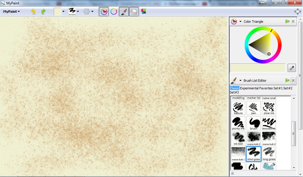Select the long-grass brush
This screenshot has width=303, height=177.
tap(269, 154)
